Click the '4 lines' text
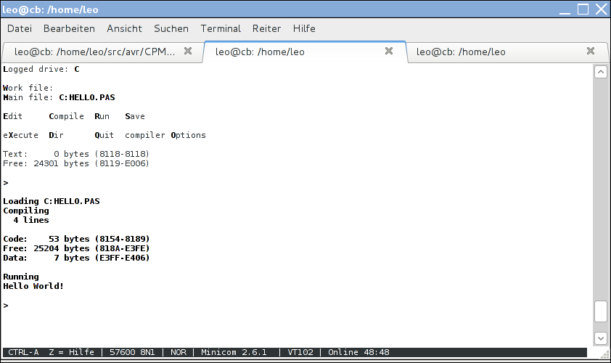611x363 pixels. pyautogui.click(x=31, y=220)
